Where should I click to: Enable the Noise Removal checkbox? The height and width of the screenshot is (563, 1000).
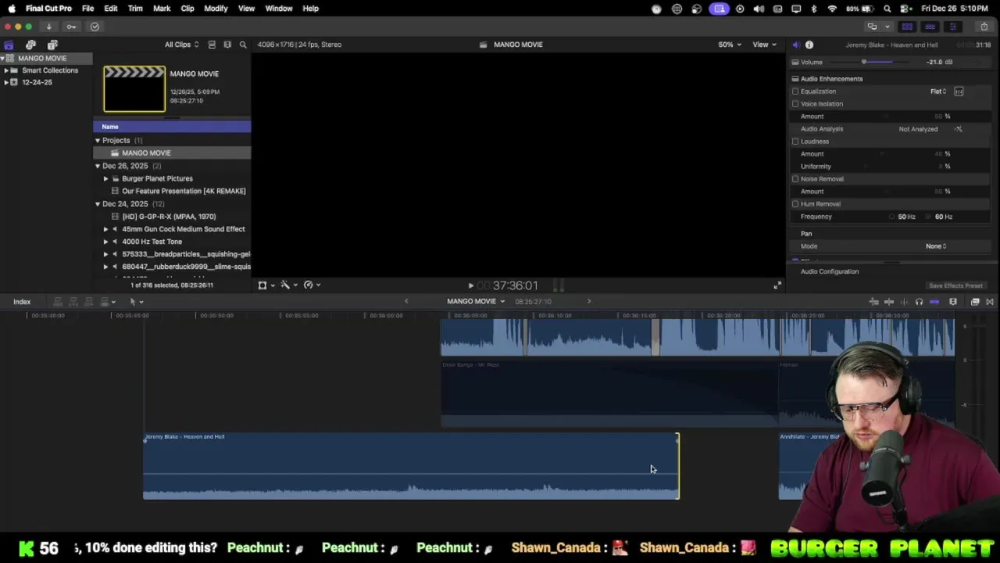coord(795,179)
